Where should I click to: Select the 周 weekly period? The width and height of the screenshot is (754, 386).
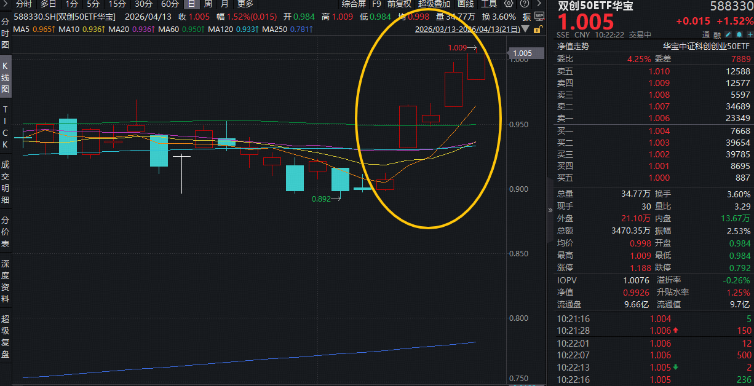click(x=208, y=4)
